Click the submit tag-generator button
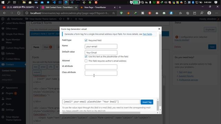Viewport: 221px width, 124px height. (x=37, y=72)
